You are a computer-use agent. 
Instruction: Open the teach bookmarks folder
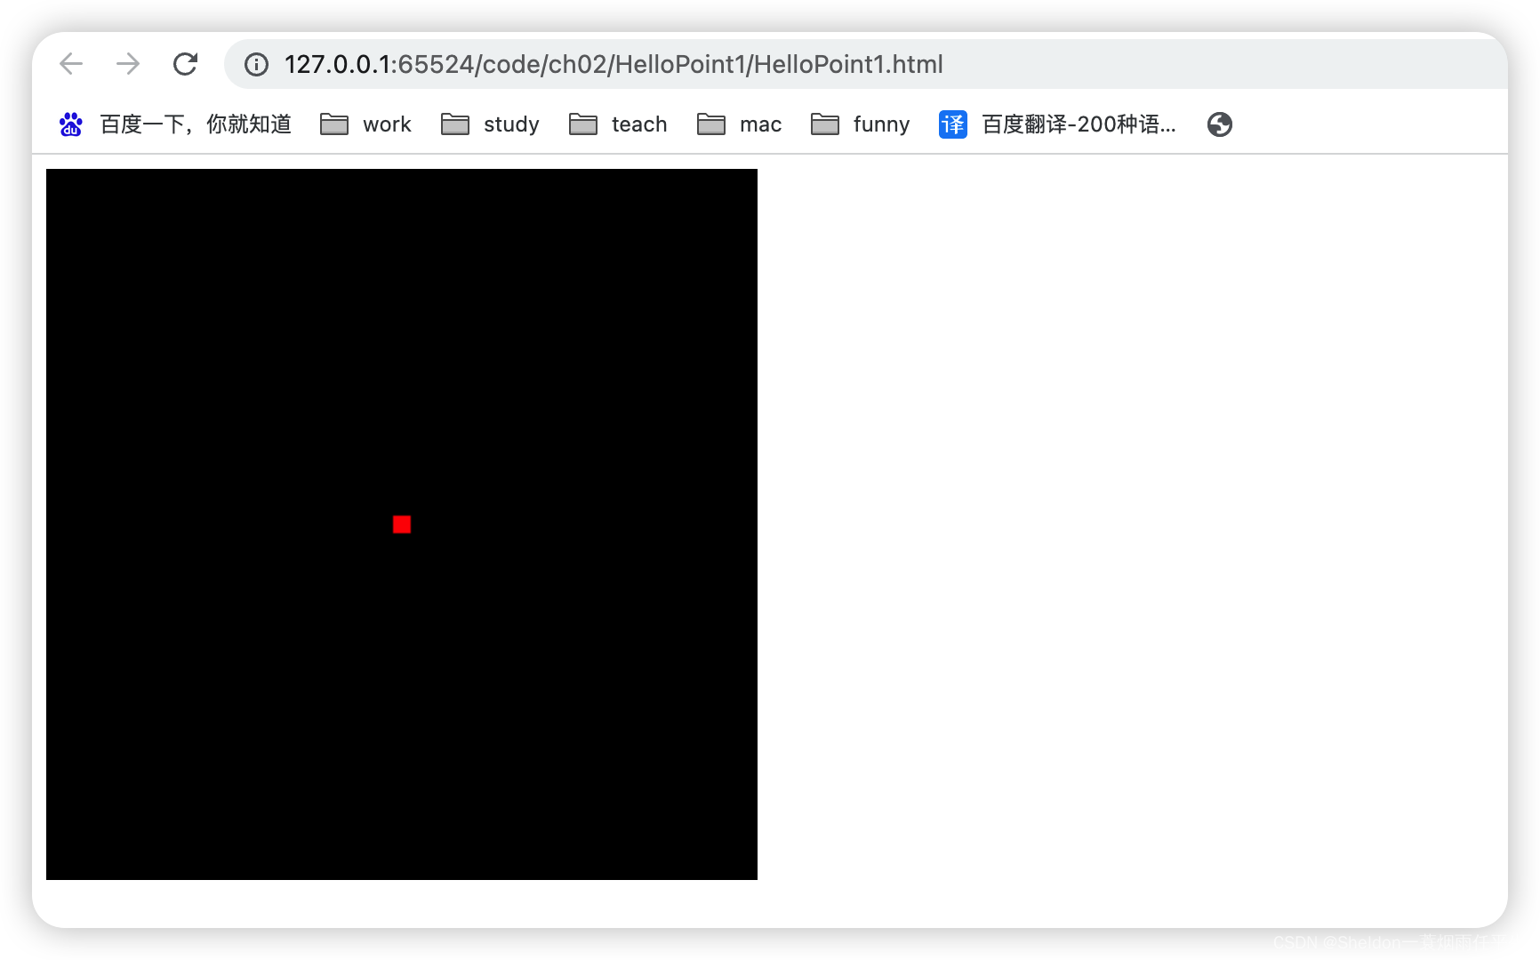coord(618,124)
